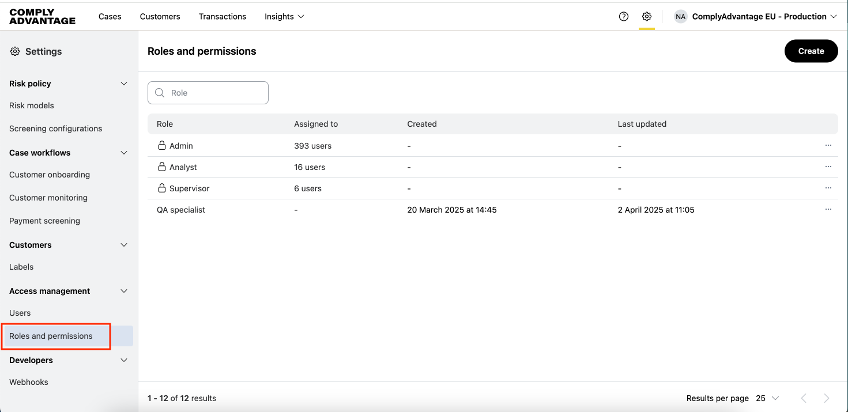The width and height of the screenshot is (848, 412).
Task: Click the Create button
Action: 811,51
